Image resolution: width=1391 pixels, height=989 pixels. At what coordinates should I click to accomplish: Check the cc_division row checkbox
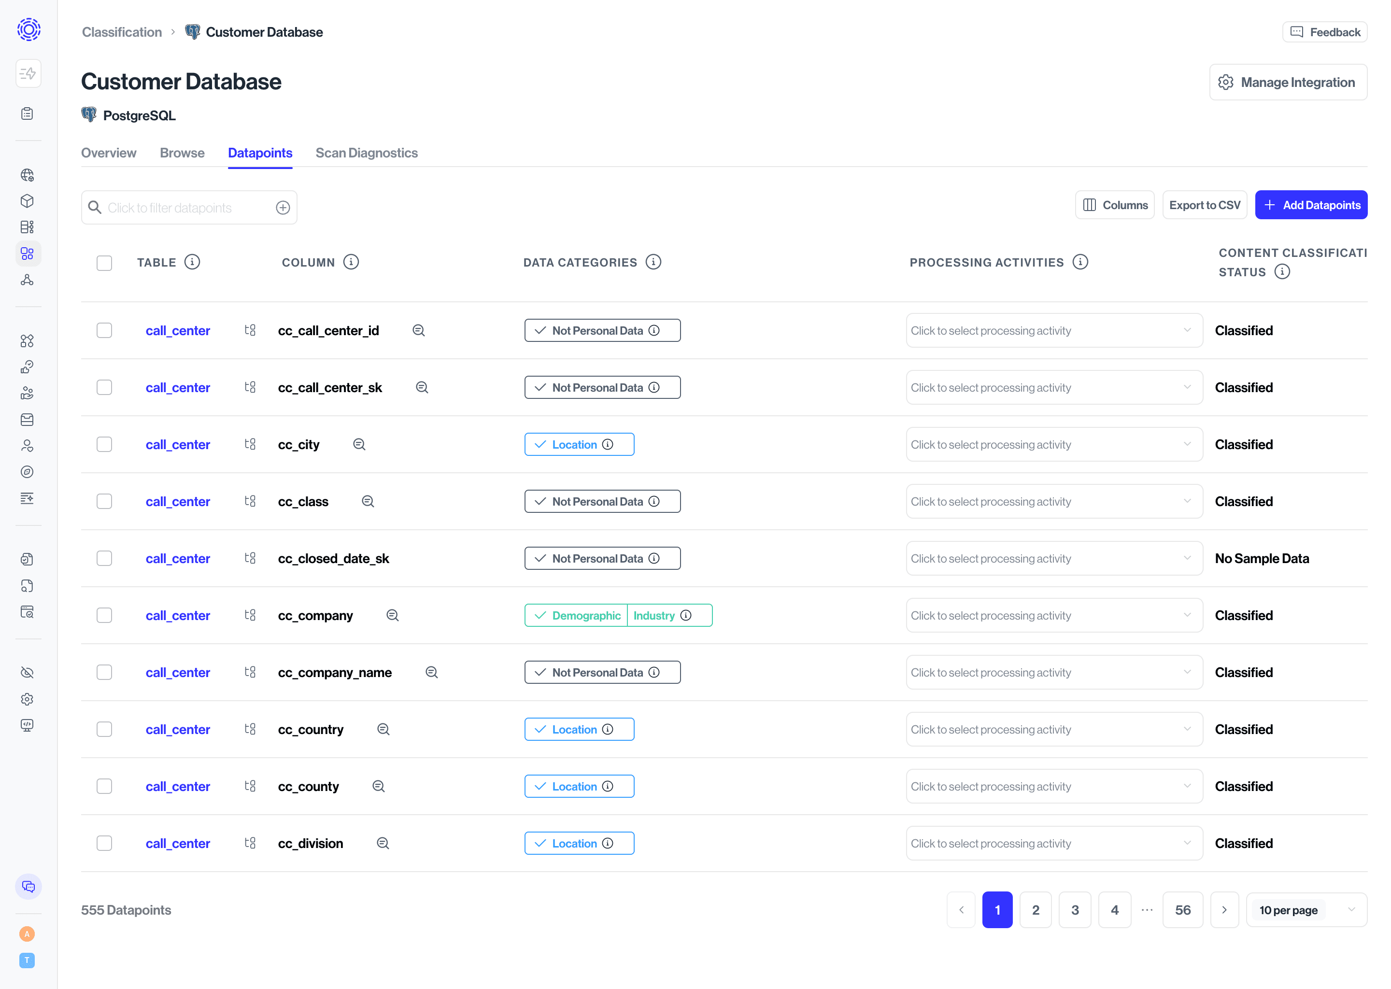[104, 844]
